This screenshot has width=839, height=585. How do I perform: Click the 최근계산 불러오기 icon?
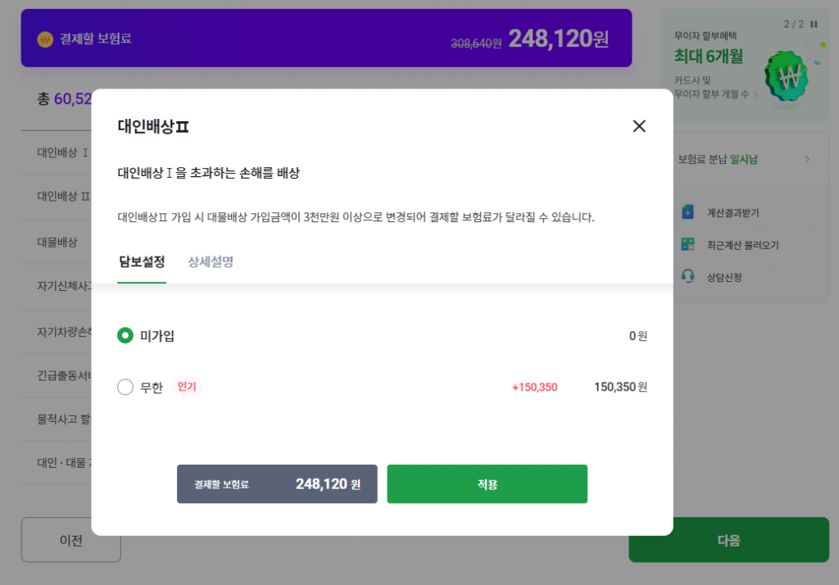pyautogui.click(x=688, y=245)
